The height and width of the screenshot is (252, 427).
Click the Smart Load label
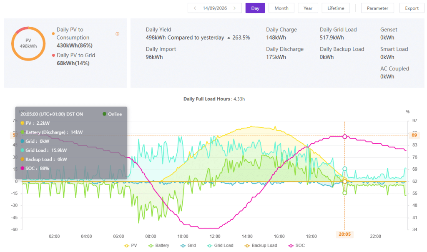pyautogui.click(x=394, y=49)
